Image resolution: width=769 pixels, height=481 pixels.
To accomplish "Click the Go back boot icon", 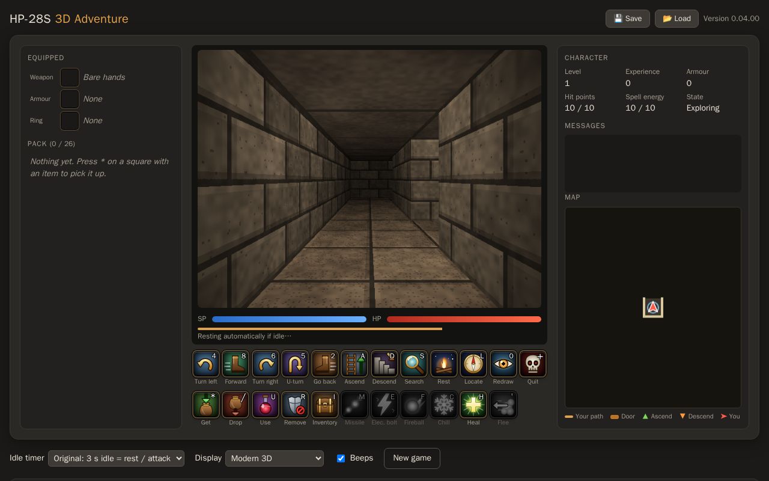I will pyautogui.click(x=324, y=364).
